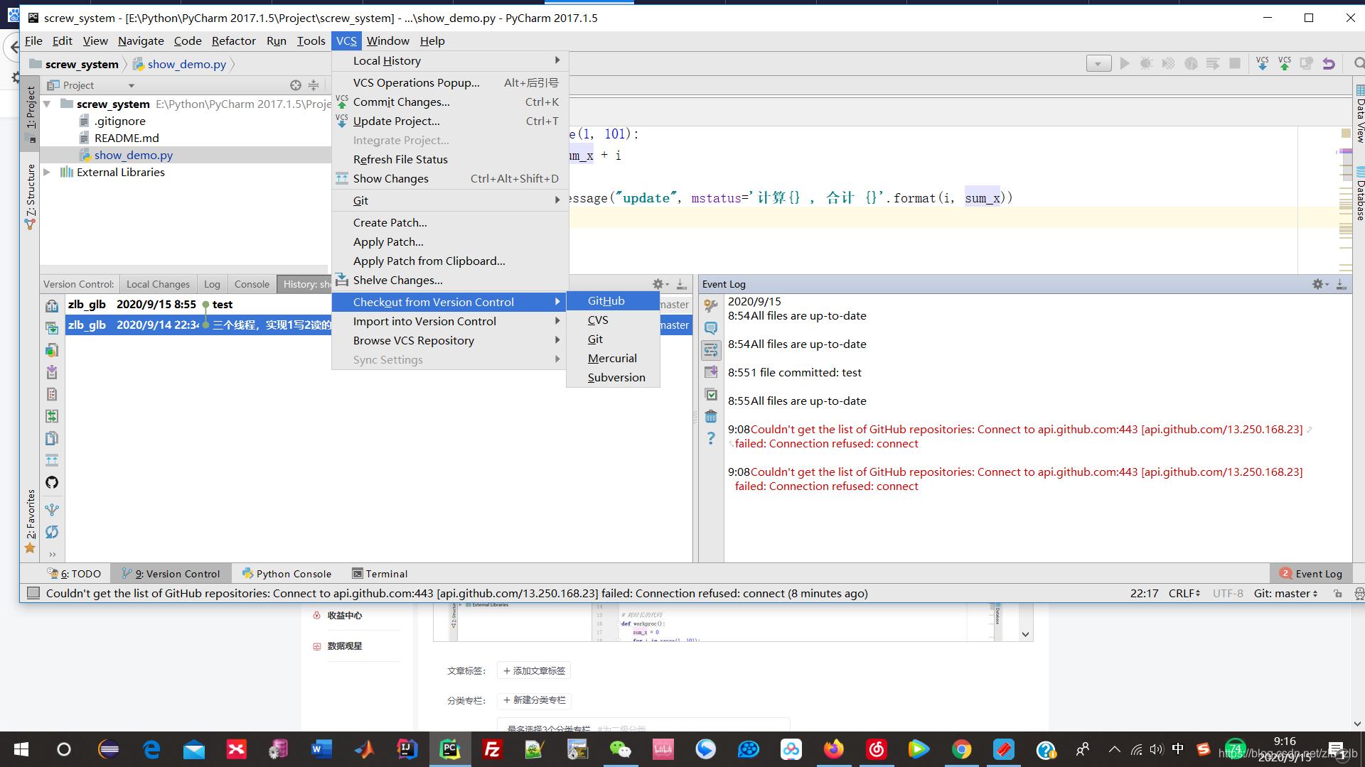The width and height of the screenshot is (1365, 767).
Task: Clear Event Log with trash icon
Action: (710, 417)
